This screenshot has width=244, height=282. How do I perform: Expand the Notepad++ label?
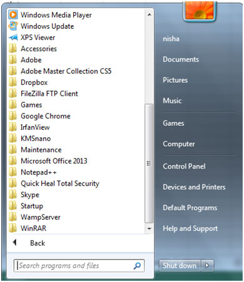tap(39, 172)
